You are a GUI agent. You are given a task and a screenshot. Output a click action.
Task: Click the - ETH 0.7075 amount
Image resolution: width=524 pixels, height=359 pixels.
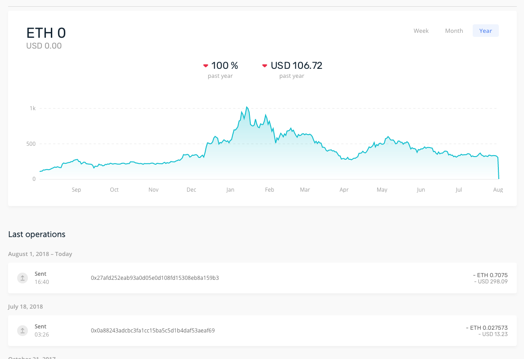[x=490, y=274]
